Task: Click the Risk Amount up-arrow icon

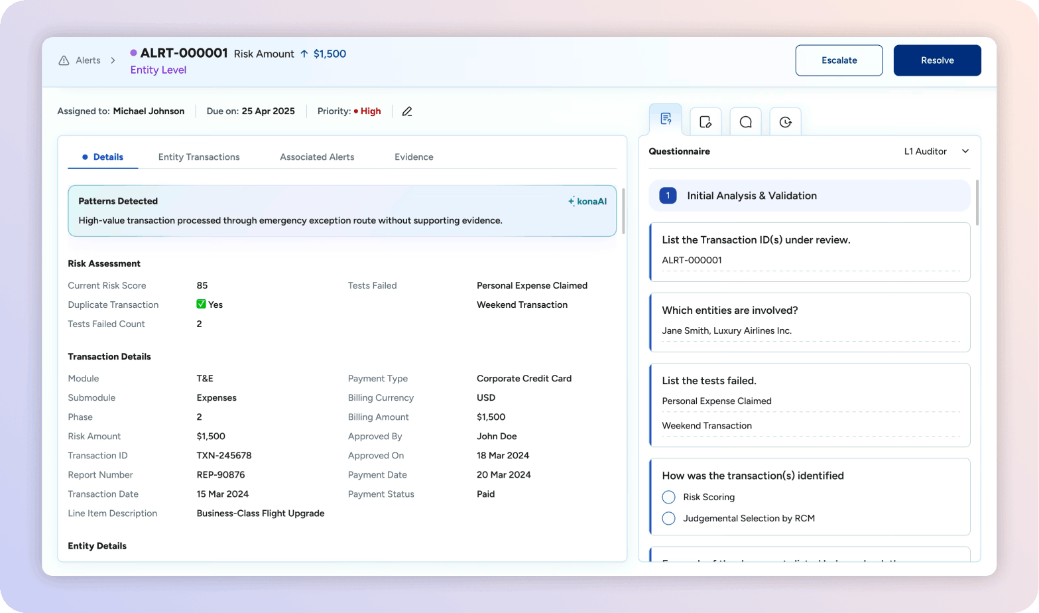Action: (x=304, y=54)
